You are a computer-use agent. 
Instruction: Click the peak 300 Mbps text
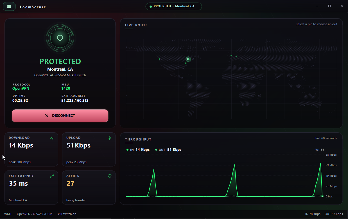[x=20, y=162]
